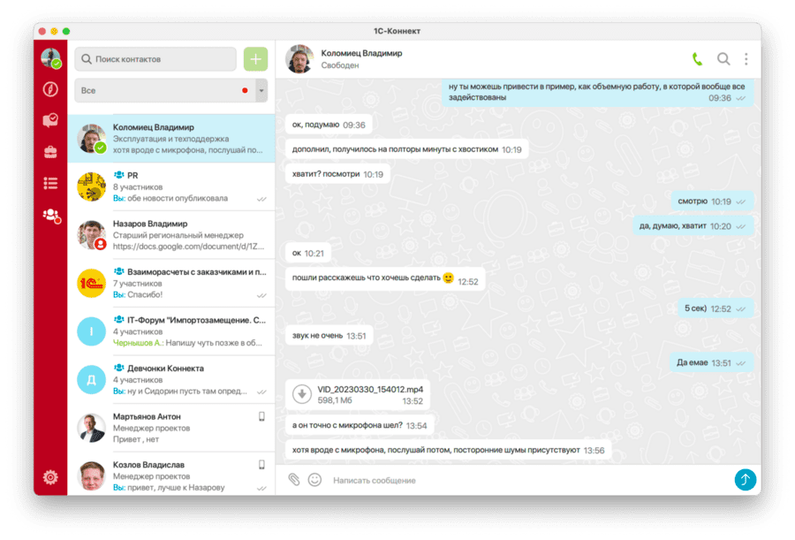
Task: Click the Google Docs link preview under Назаров
Action: [189, 247]
